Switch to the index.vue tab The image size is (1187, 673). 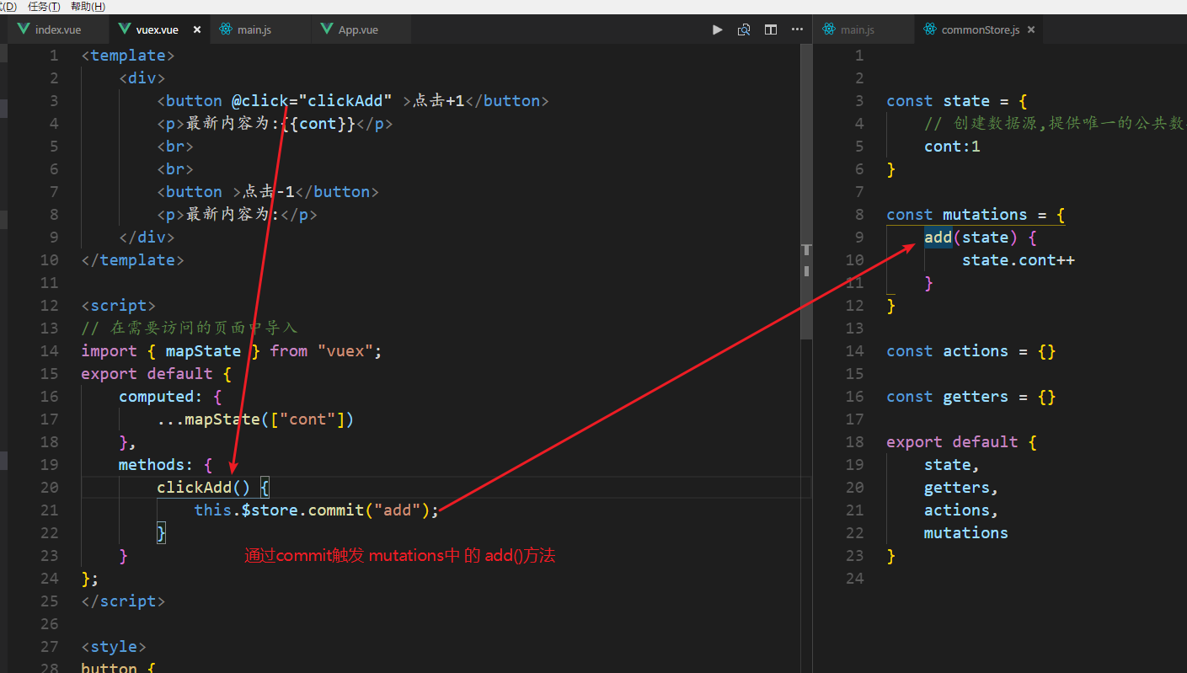(x=58, y=29)
